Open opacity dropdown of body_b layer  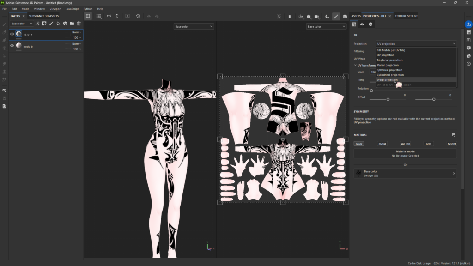pyautogui.click(x=77, y=49)
